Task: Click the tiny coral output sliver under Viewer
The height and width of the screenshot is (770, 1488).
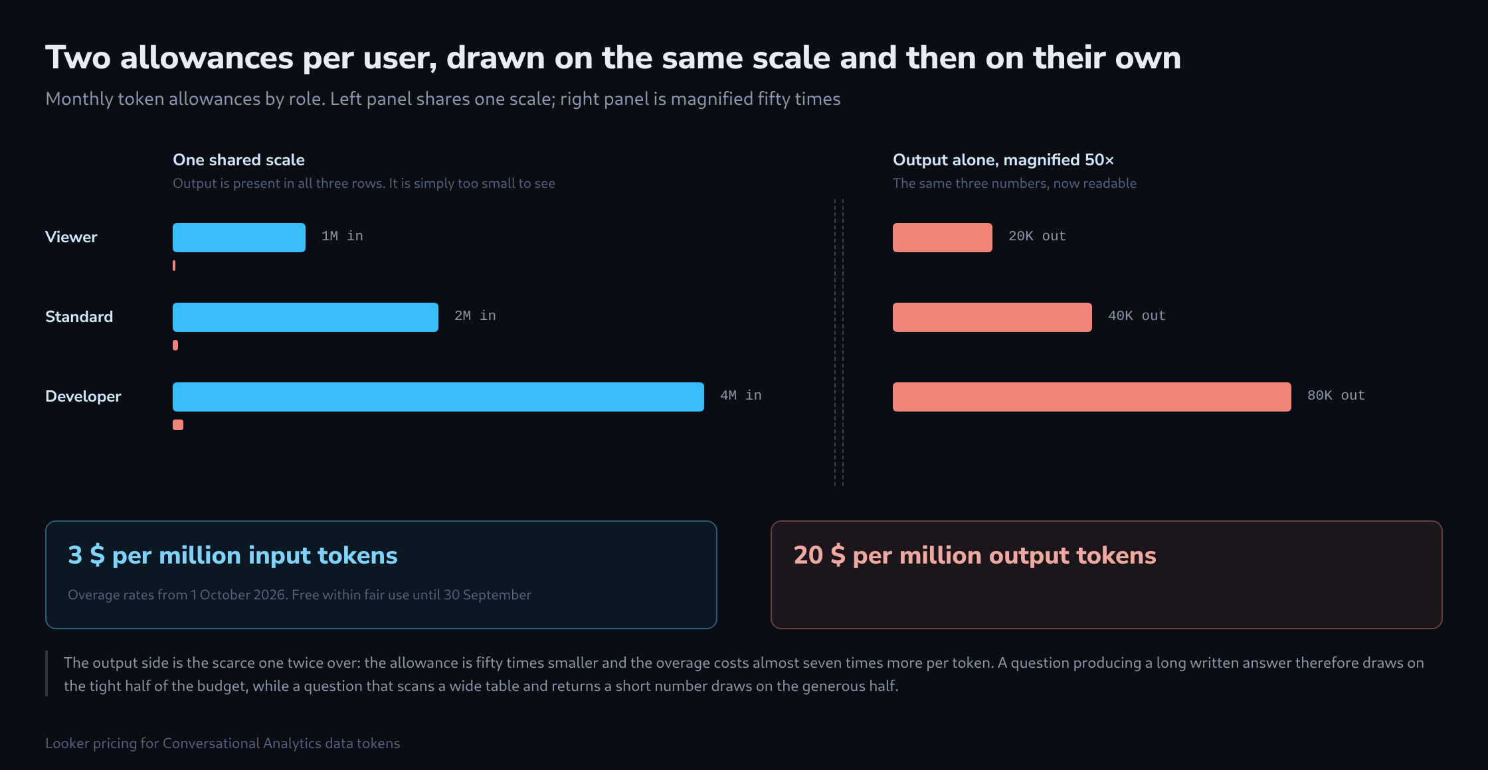Action: pyautogui.click(x=174, y=266)
